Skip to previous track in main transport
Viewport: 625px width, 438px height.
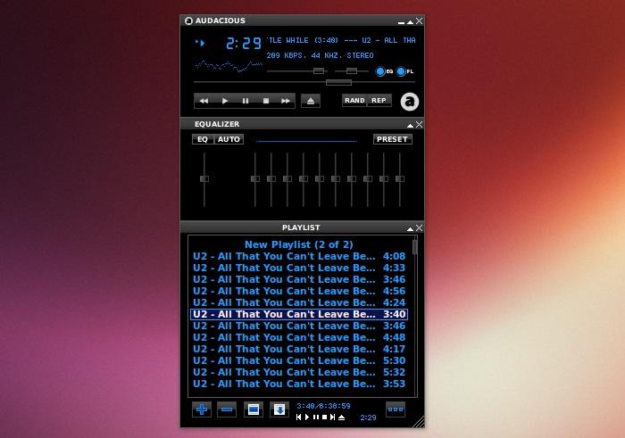pyautogui.click(x=204, y=101)
